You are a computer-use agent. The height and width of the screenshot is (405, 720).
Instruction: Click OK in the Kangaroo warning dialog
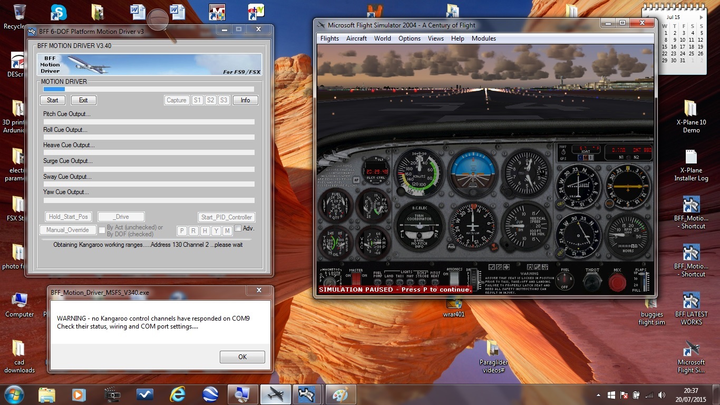pos(242,357)
